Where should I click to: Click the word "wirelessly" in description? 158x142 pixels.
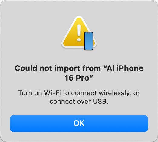point(115,93)
